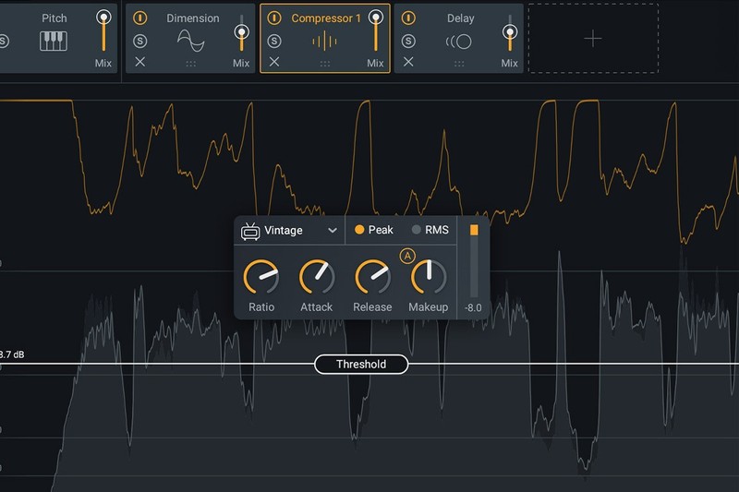Toggle the Delay module power button

click(x=408, y=18)
